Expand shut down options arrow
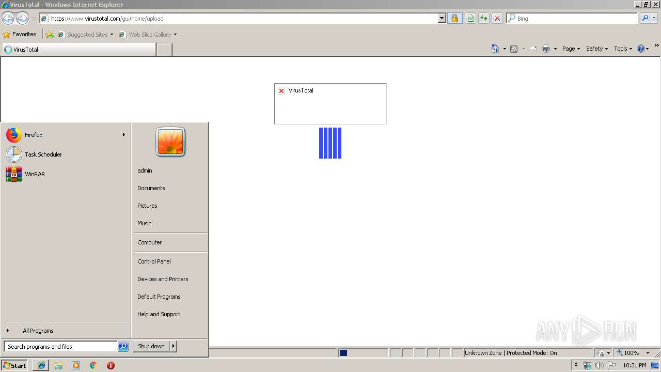 point(174,346)
